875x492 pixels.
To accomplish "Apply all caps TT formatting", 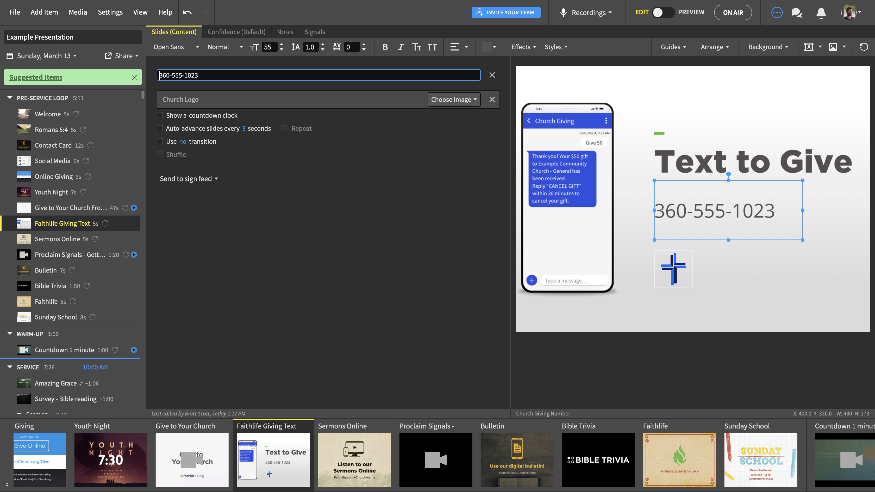I will pos(432,47).
